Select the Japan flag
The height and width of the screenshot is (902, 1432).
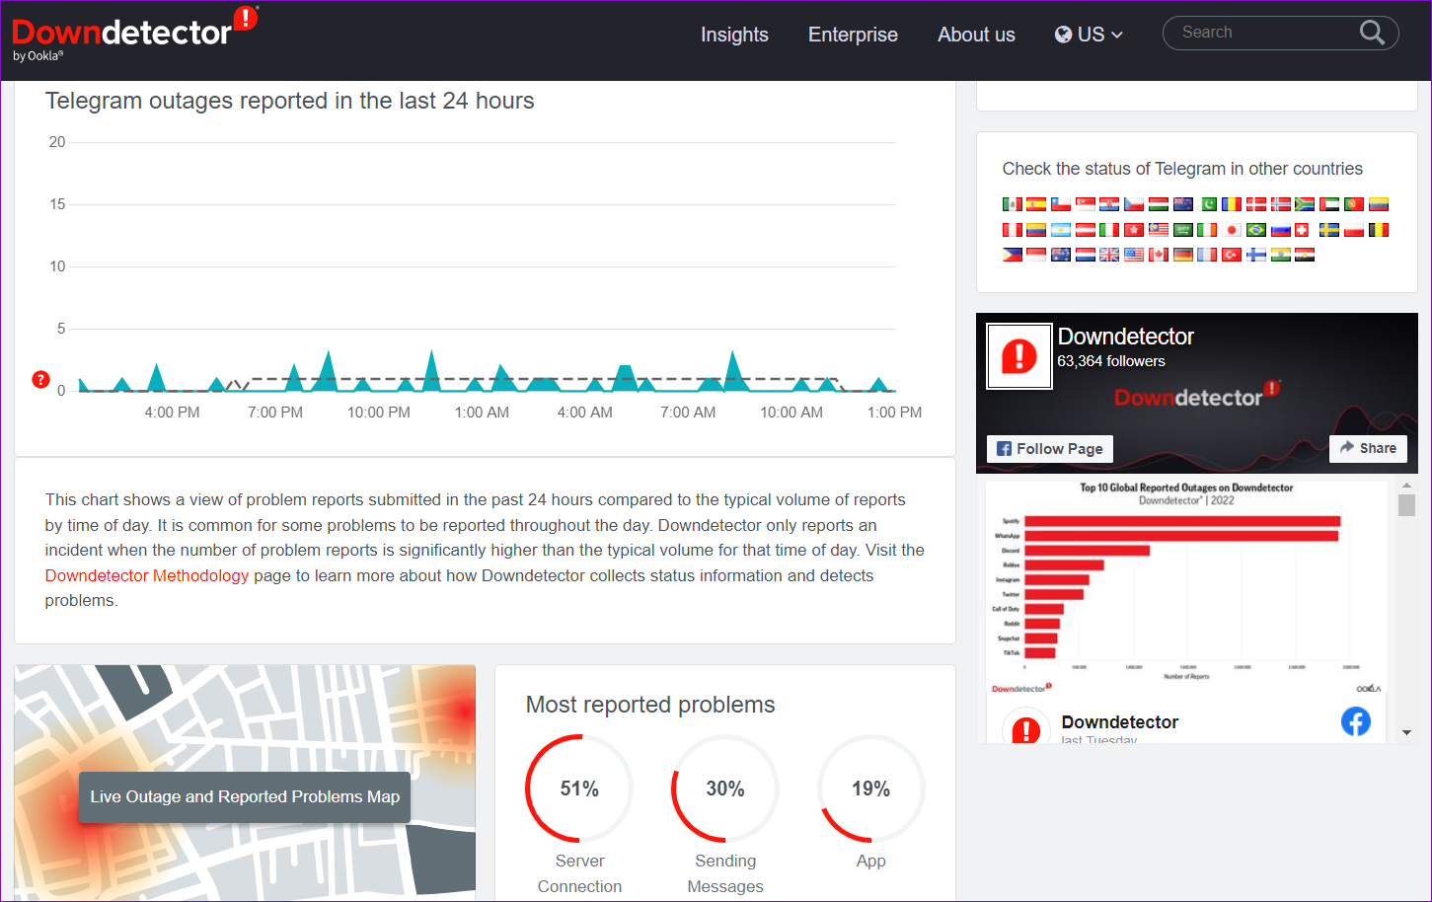pyautogui.click(x=1232, y=230)
